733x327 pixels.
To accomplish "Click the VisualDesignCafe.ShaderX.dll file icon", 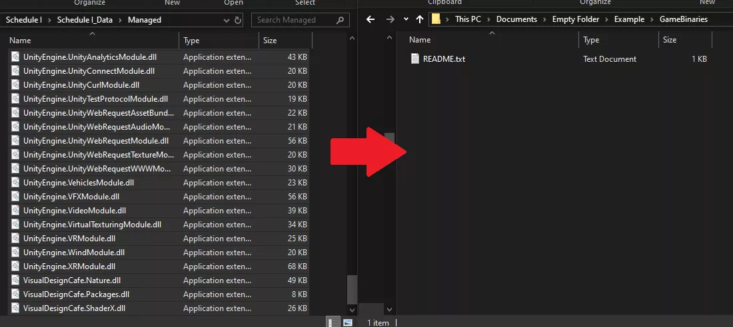I will [x=15, y=308].
